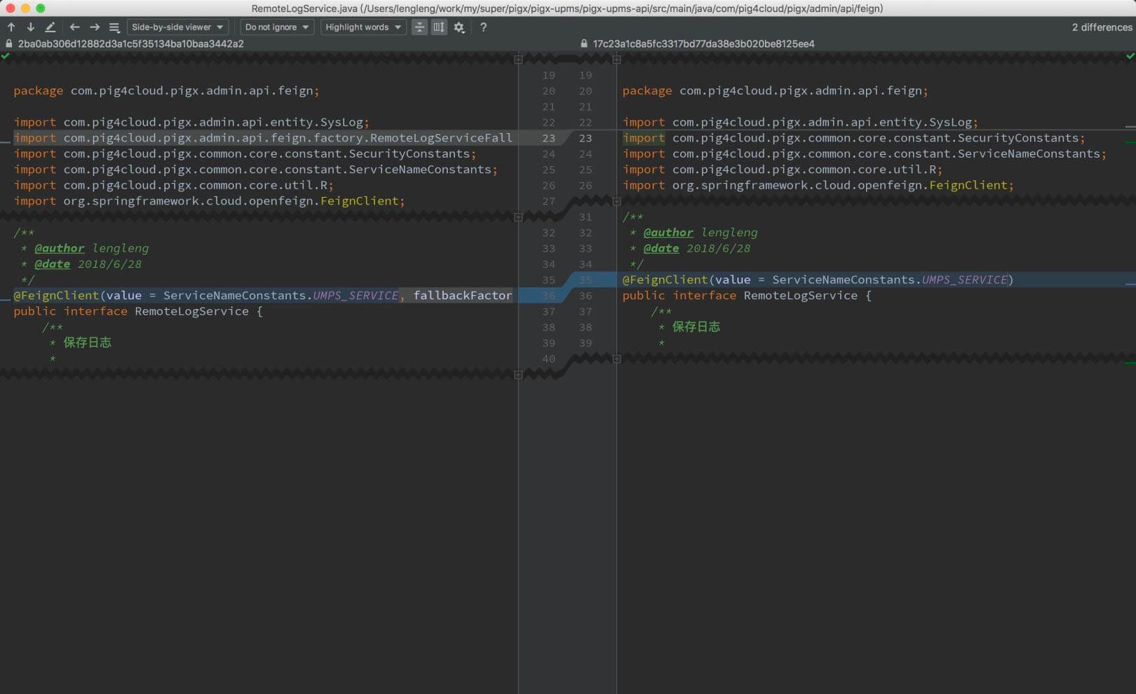Open the go-to-changed-file list icon

pyautogui.click(x=114, y=27)
